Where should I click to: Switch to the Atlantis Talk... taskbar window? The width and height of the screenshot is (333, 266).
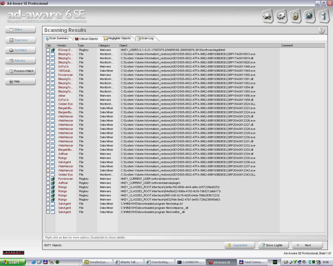[128, 262]
